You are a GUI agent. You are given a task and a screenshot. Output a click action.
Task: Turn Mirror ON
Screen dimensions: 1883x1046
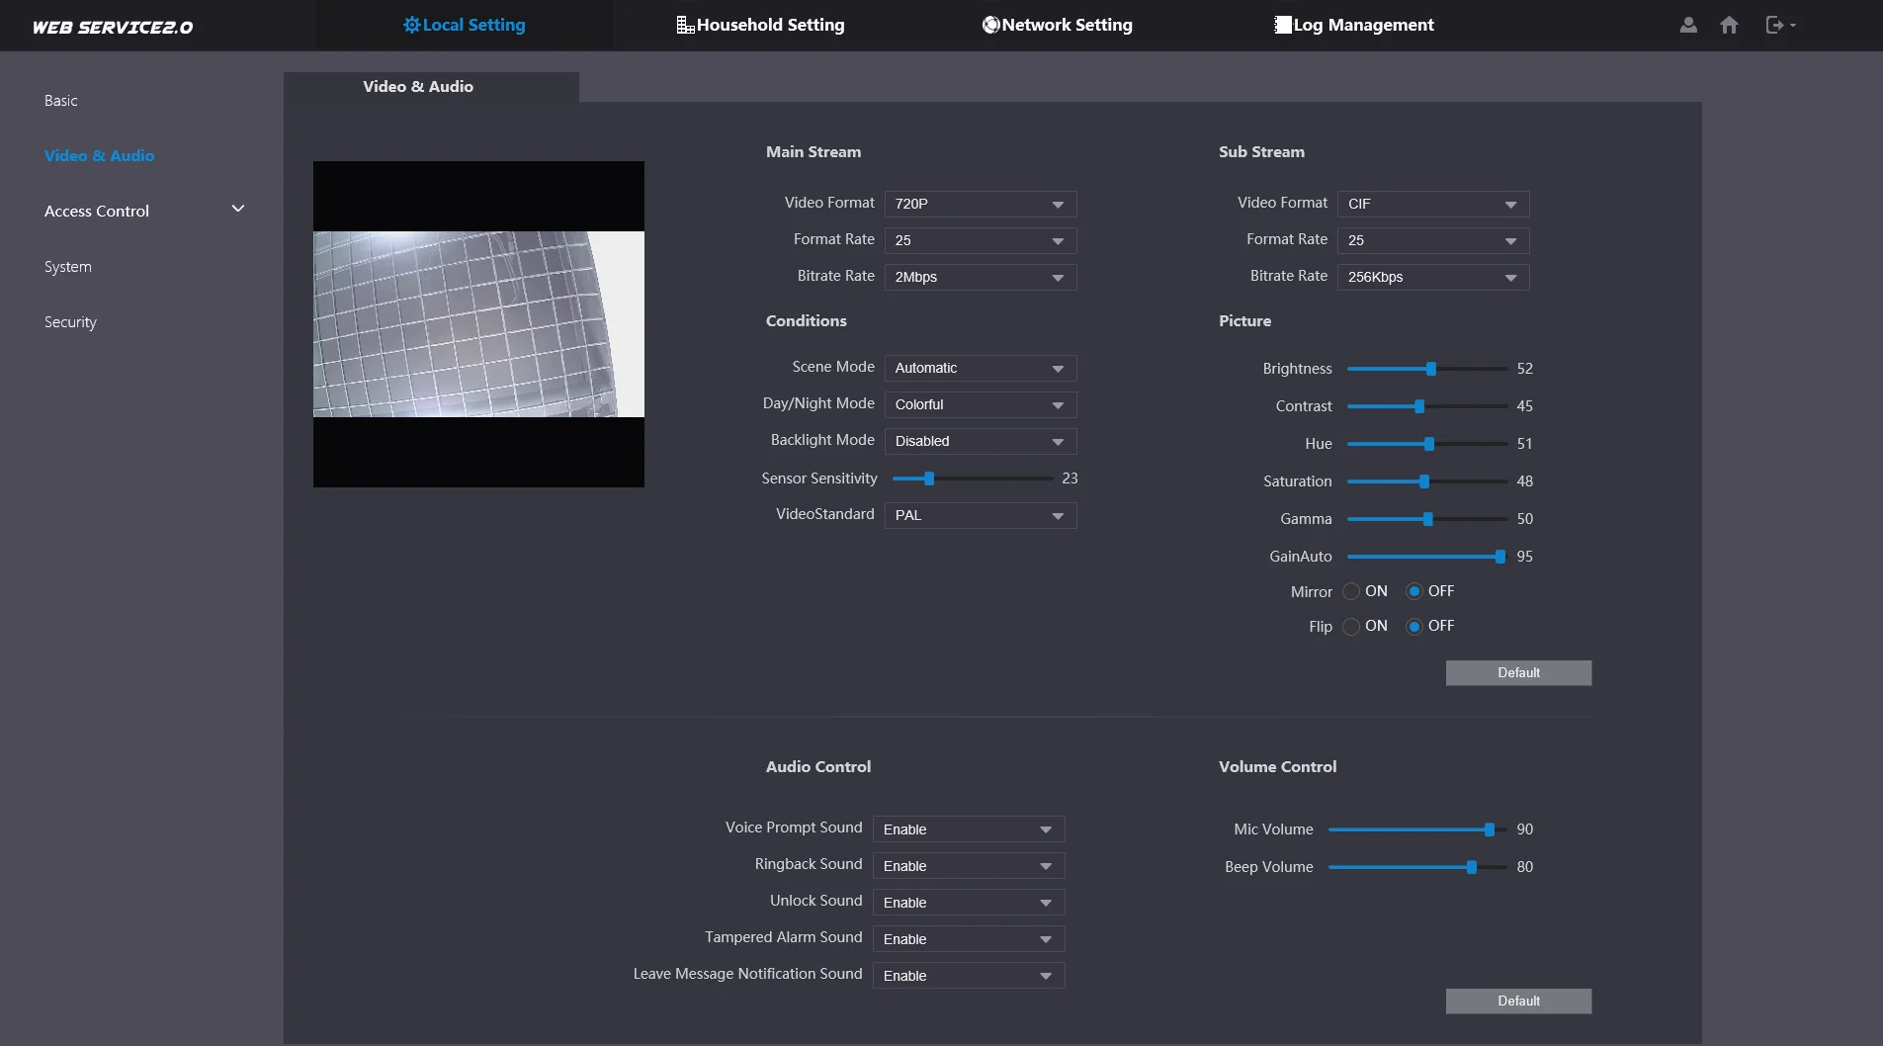click(x=1351, y=591)
